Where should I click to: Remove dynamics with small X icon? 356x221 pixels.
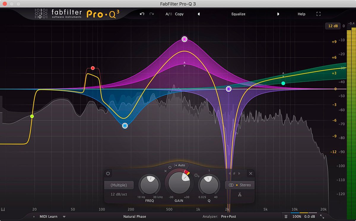click(x=166, y=171)
